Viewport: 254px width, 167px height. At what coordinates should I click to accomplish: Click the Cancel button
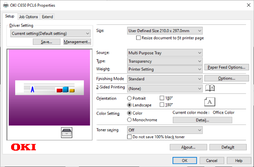point(212,161)
